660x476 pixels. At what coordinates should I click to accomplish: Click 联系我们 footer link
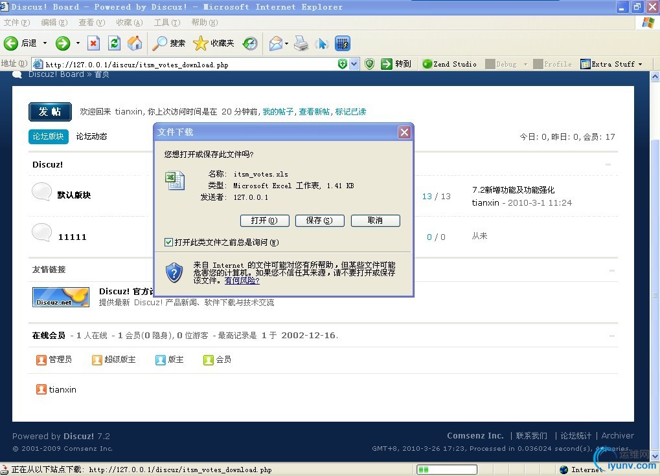[531, 436]
